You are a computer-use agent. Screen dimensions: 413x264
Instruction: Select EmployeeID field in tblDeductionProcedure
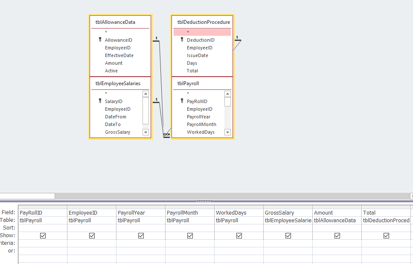(x=200, y=48)
